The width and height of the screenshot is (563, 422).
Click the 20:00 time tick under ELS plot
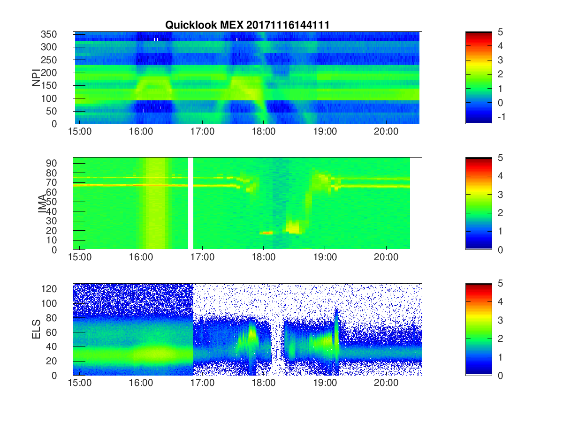(386, 384)
